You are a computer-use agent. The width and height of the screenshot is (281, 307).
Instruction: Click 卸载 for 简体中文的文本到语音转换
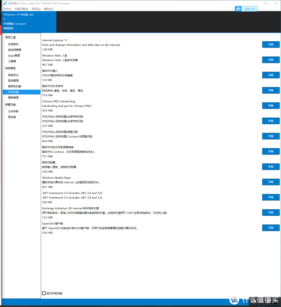271,151
